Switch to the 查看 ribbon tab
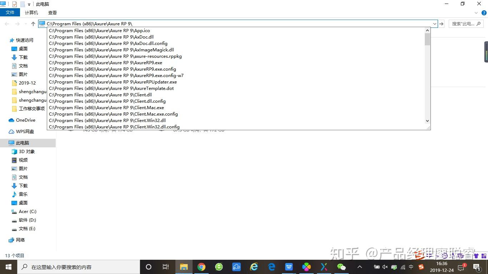This screenshot has width=488, height=274. (53, 12)
